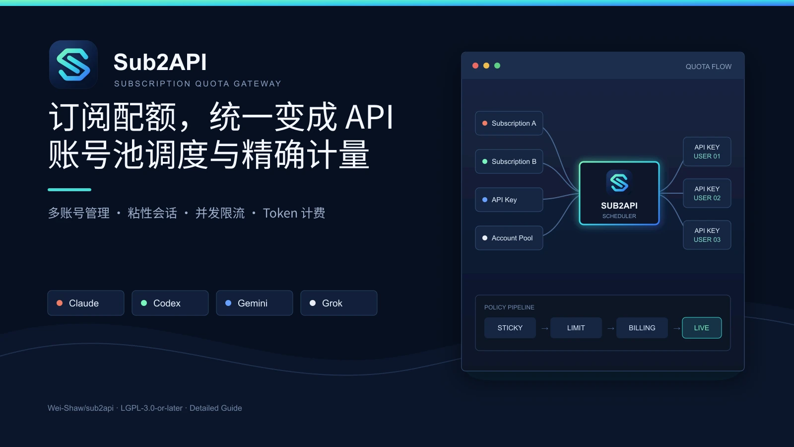The image size is (794, 447).
Task: Click the QUOTA FLOW title text
Action: [709, 67]
